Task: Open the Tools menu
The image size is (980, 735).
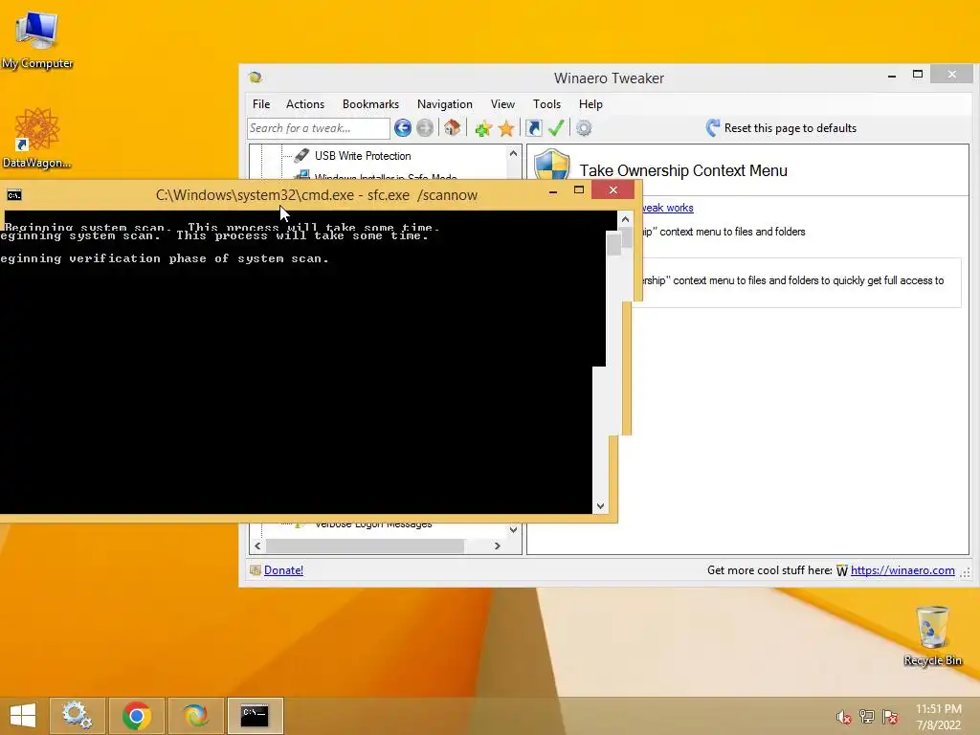Action: pos(546,104)
